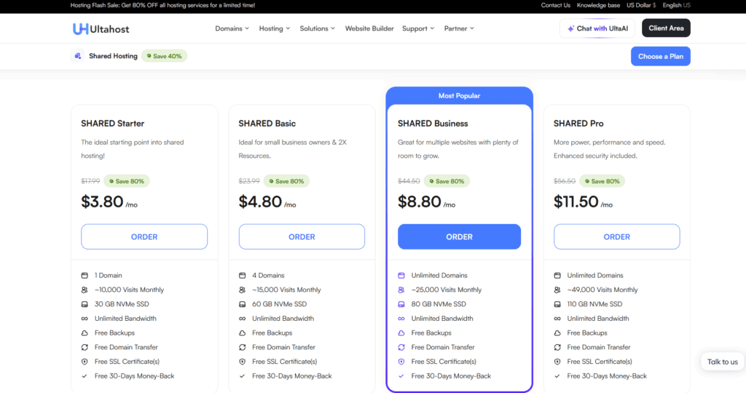The width and height of the screenshot is (746, 393).
Task: Click the SHARED Basic plan title
Action: pos(267,124)
